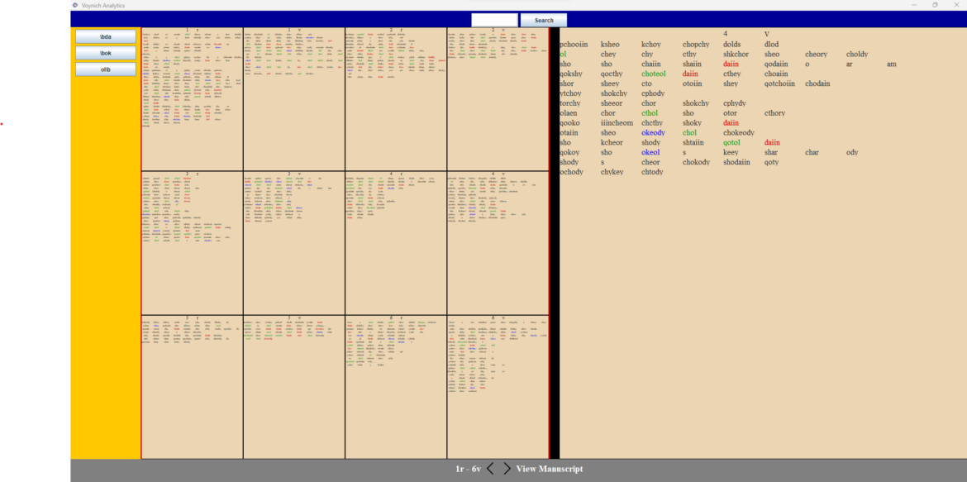The height and width of the screenshot is (482, 967).
Task: Click the word qokshy
Action: 569,74
